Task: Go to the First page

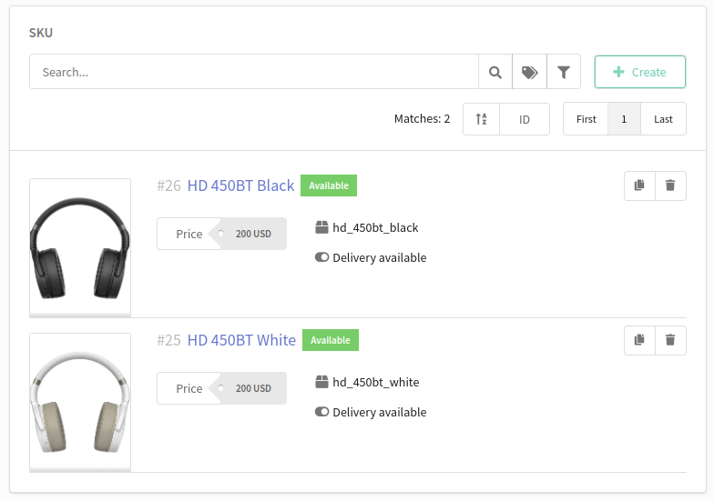Action: coord(586,119)
